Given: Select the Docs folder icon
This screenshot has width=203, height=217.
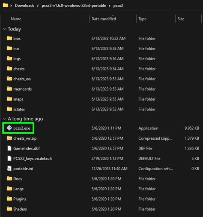Looking at the screenshot, I should [x=9, y=178].
